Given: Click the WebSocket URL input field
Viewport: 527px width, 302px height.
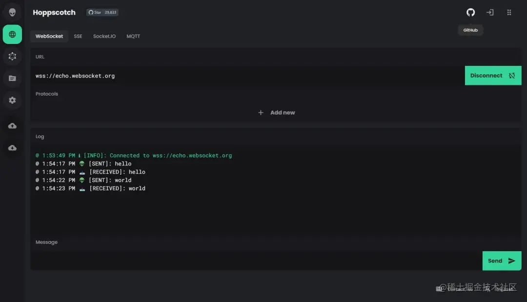Looking at the screenshot, I should click(x=247, y=76).
